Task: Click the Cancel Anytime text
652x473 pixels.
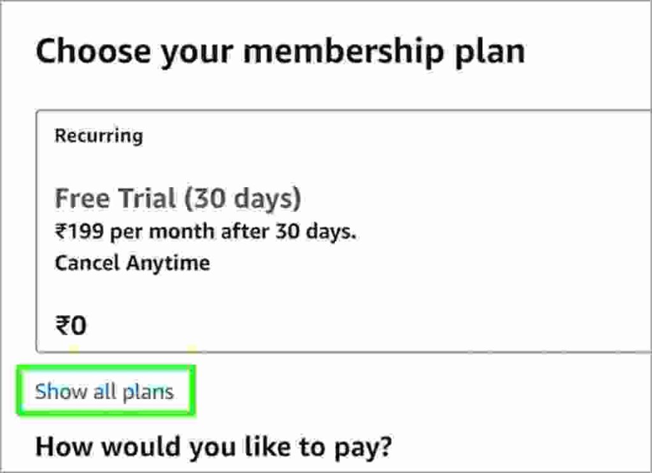Action: click(132, 262)
